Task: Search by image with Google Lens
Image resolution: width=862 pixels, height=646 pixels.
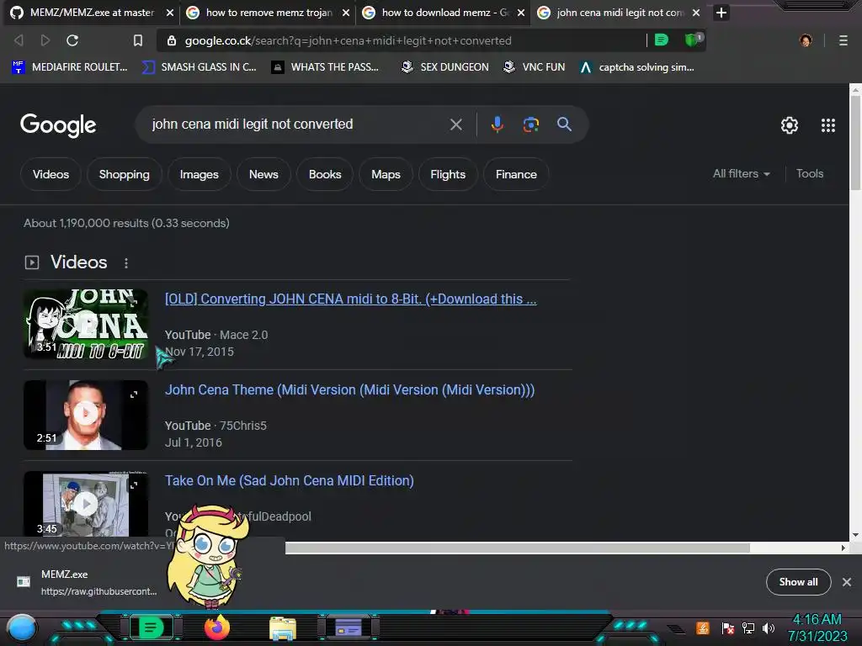Action: (x=530, y=124)
